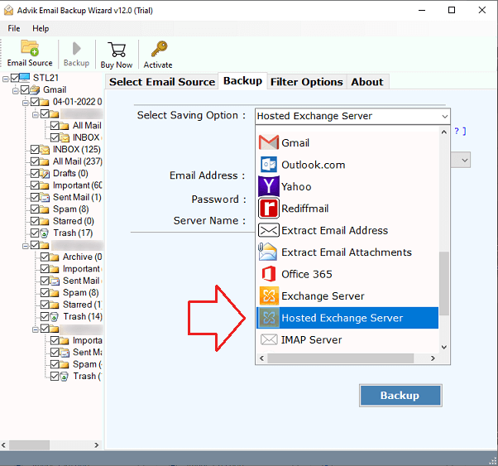This screenshot has height=466, width=498.
Task: Click the folder tree's horizontal scrollbar thumb
Action: [x=29, y=445]
